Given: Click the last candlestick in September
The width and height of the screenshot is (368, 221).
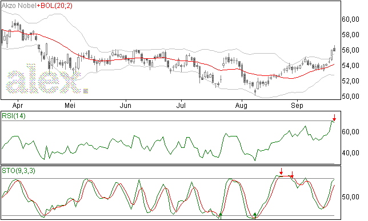Looking at the screenshot, I should click(334, 49).
